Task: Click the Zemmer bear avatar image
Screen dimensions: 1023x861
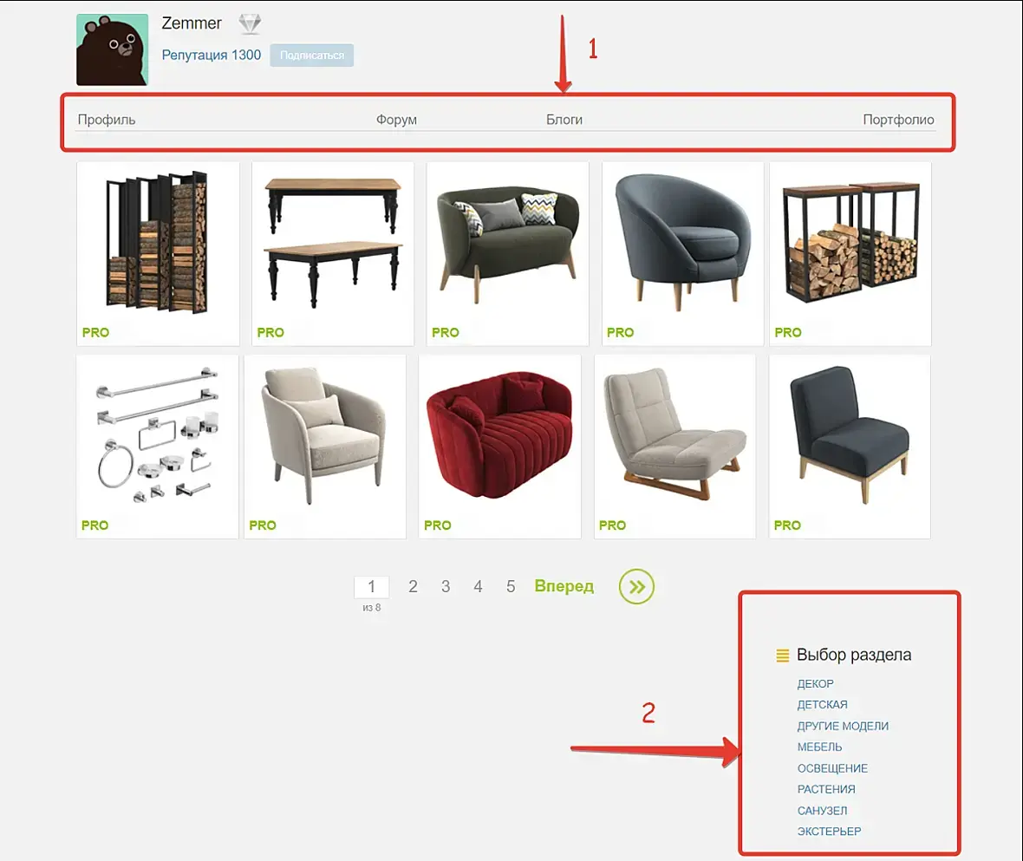Action: tap(112, 49)
